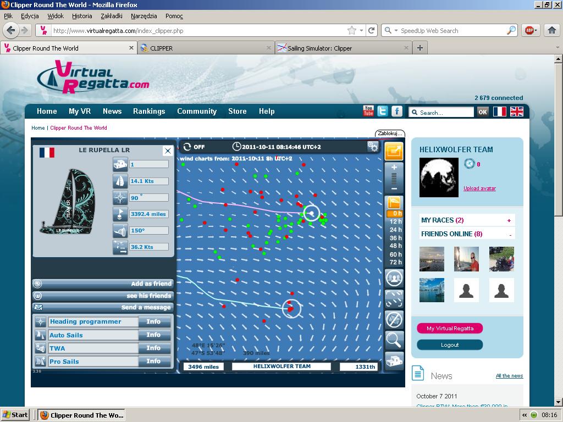Screen dimensions: 563x422
Task: Toggle the auto-refresh OFF switch
Action: coord(194,147)
